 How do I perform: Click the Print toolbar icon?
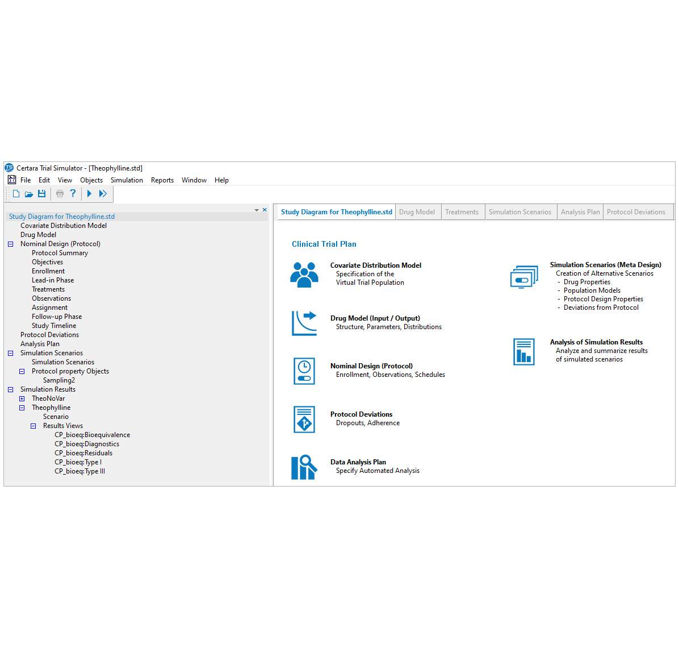pos(60,194)
